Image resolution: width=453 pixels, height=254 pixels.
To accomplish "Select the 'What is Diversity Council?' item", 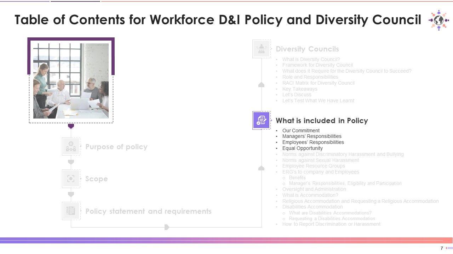I will pyautogui.click(x=311, y=59).
